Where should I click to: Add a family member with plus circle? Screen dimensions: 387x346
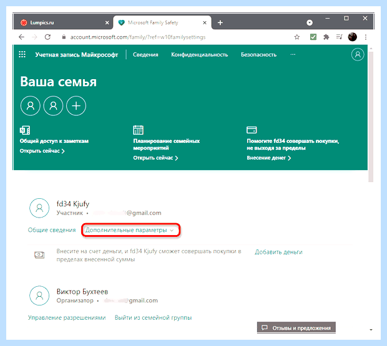(x=76, y=106)
